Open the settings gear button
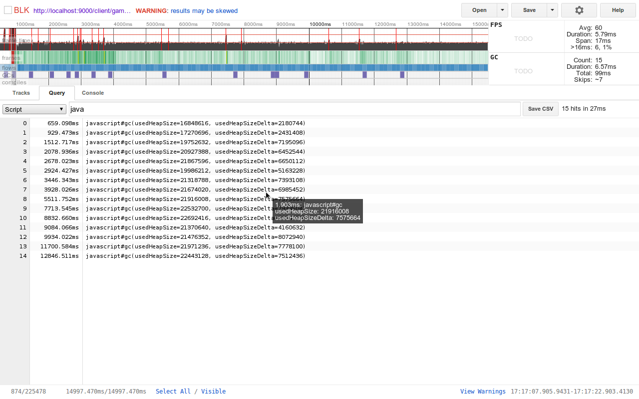639x399 pixels. [x=579, y=10]
